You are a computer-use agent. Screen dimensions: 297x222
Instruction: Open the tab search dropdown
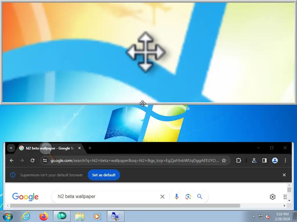(x=11, y=148)
